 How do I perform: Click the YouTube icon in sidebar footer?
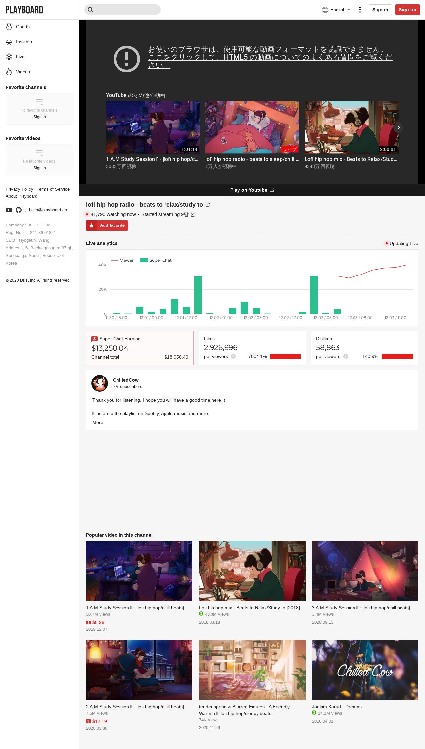tap(9, 210)
